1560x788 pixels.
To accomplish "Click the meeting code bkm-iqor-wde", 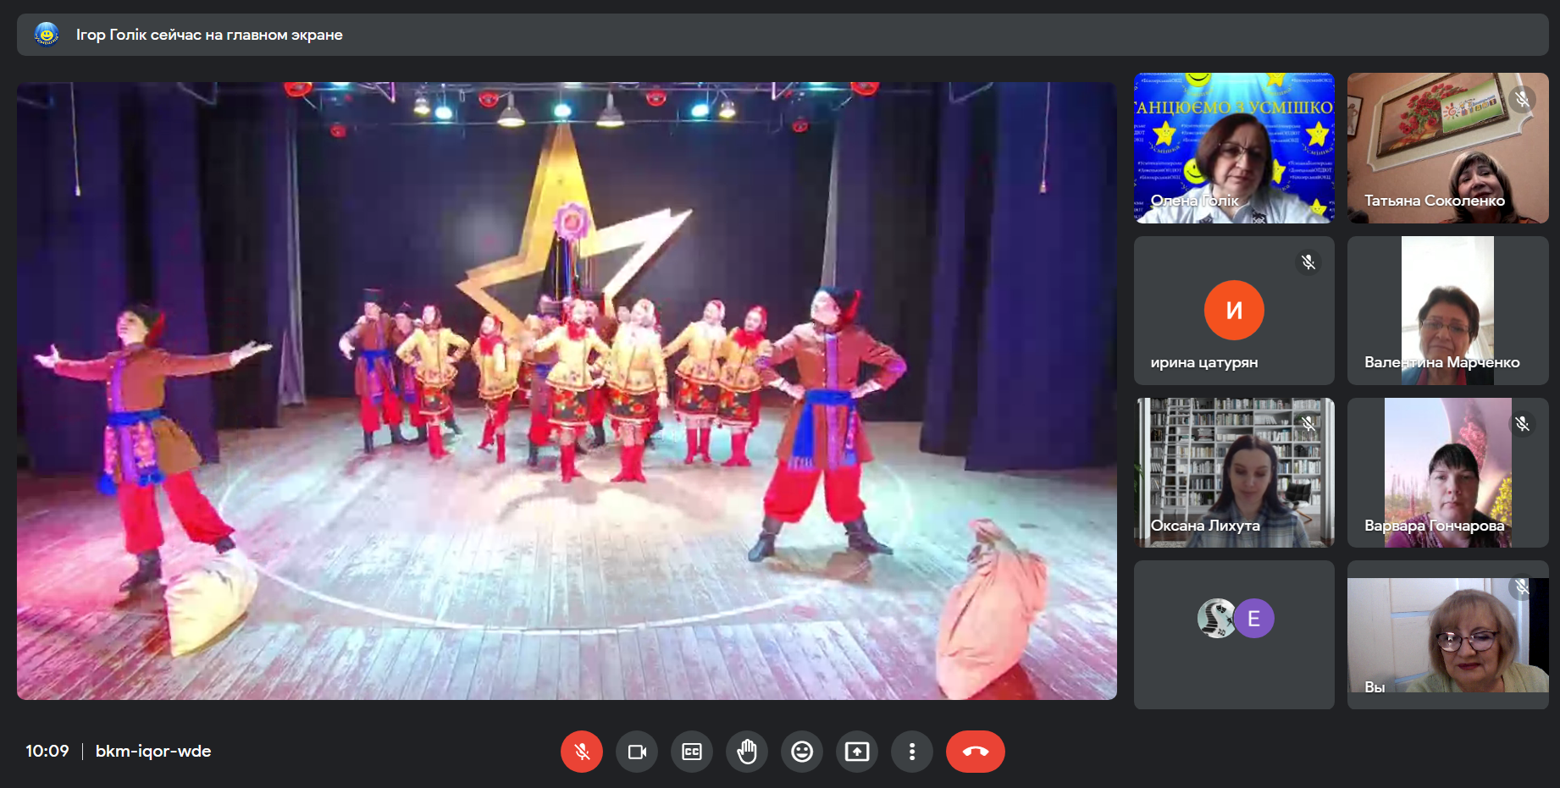I will [x=153, y=752].
